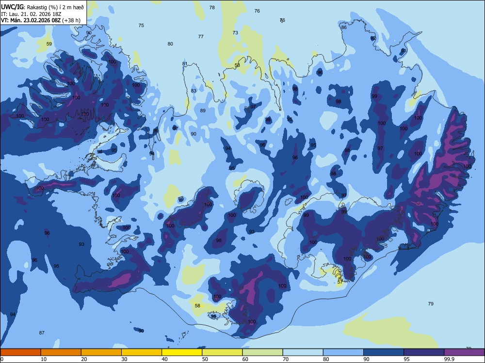Click legend tick label '50'

[x=205, y=359]
